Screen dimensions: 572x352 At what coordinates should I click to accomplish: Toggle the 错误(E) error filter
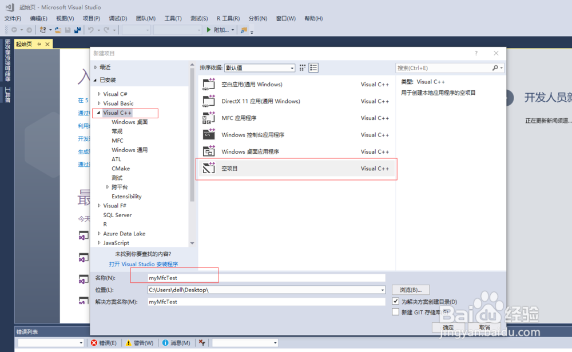point(104,343)
